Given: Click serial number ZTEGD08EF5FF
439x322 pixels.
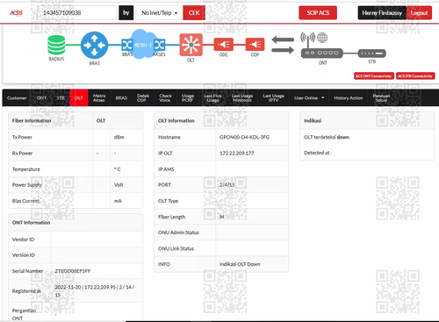Looking at the screenshot, I should [73, 271].
